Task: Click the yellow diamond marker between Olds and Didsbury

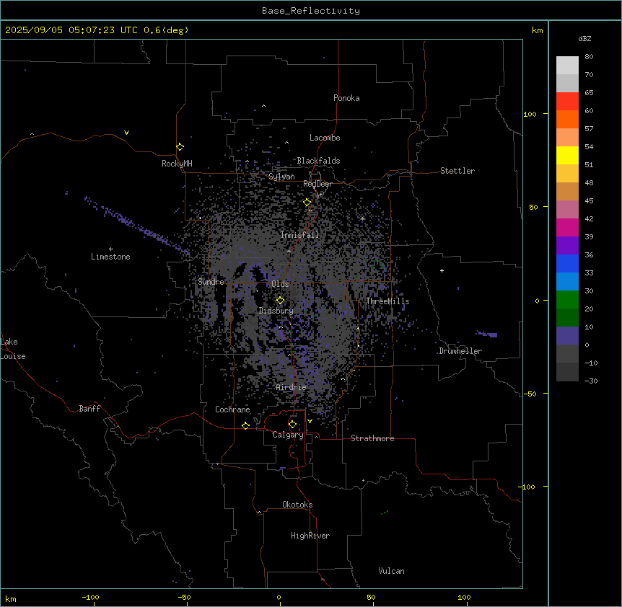Action: [x=281, y=301]
